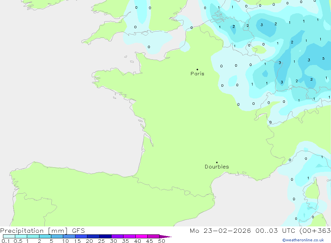Click the legend value 25
331x243 pixels.
click(x=102, y=241)
